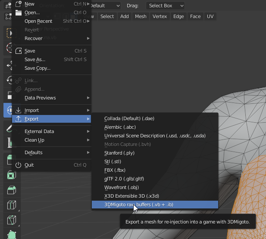
Task: Click Save in the File menu
Action: click(51, 51)
